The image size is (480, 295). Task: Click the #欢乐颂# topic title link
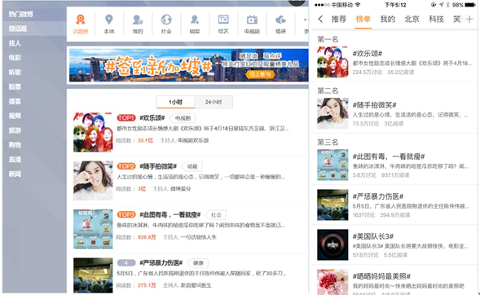coord(152,118)
